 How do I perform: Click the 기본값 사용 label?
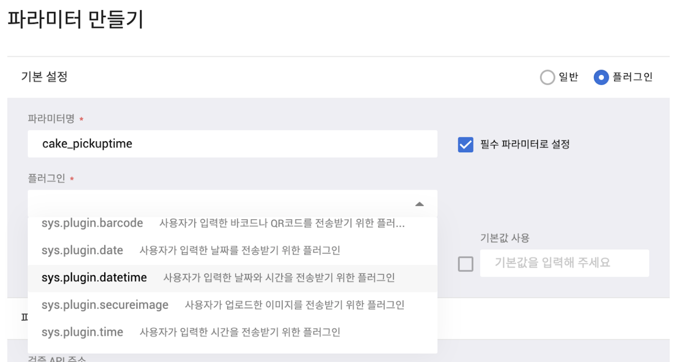point(504,238)
